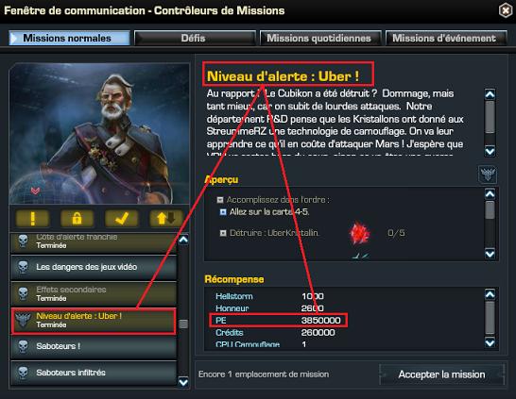The height and width of the screenshot is (399, 516).
Task: Toggle the 'Accomplissez dans l'ordre' checkbox
Action: pos(220,200)
